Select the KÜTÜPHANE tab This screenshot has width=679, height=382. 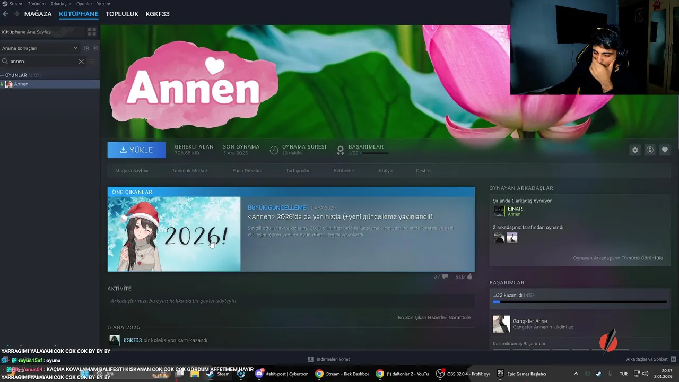point(79,14)
